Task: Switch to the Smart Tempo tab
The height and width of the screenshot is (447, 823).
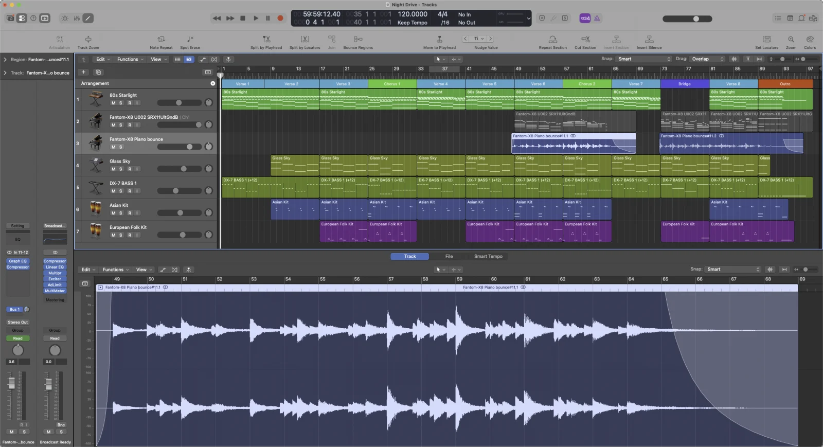Action: (x=488, y=256)
